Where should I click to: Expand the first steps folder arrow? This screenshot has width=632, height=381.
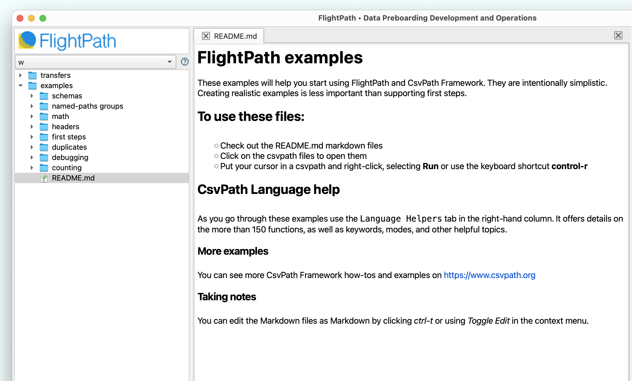32,137
